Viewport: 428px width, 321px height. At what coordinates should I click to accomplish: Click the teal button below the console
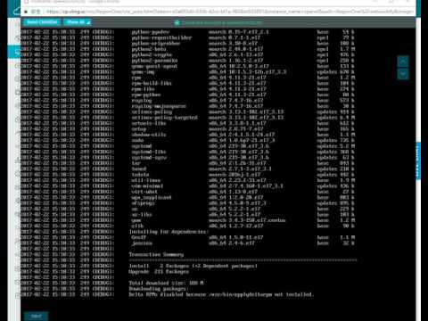[36, 317]
